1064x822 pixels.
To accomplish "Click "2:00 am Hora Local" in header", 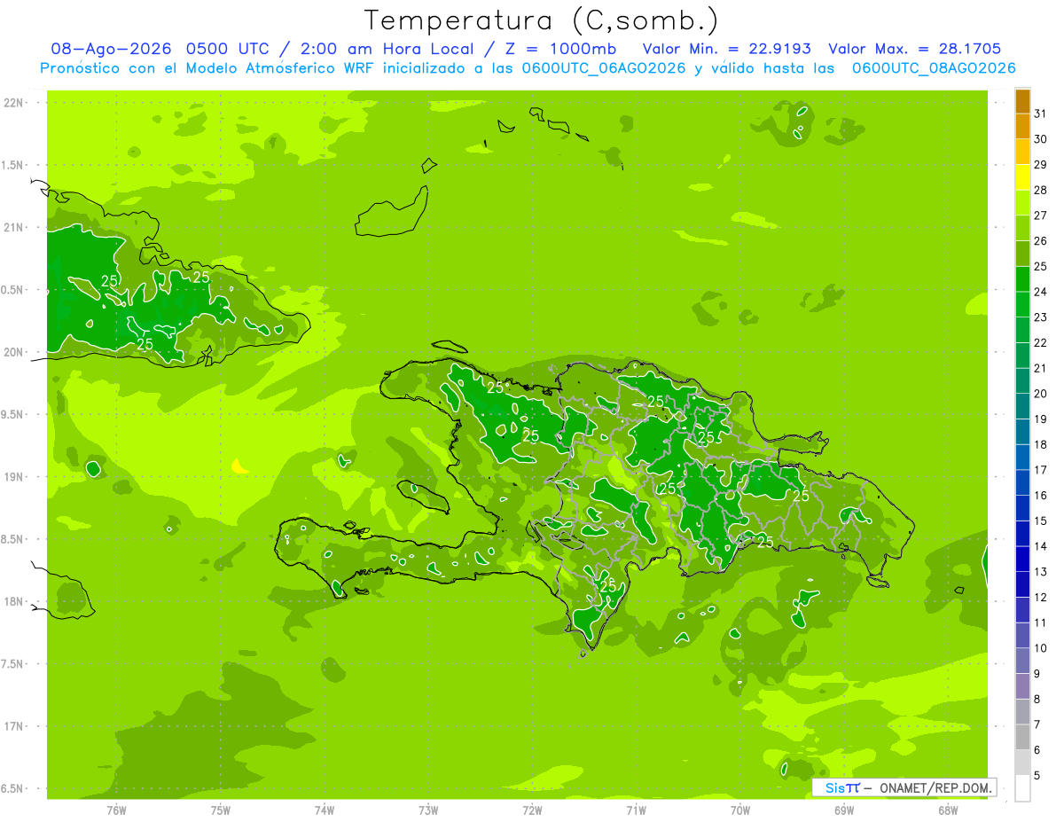I will coord(387,49).
